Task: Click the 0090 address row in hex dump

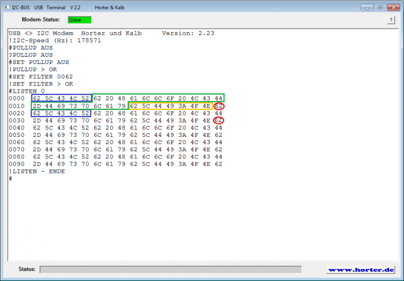Action: pos(16,164)
